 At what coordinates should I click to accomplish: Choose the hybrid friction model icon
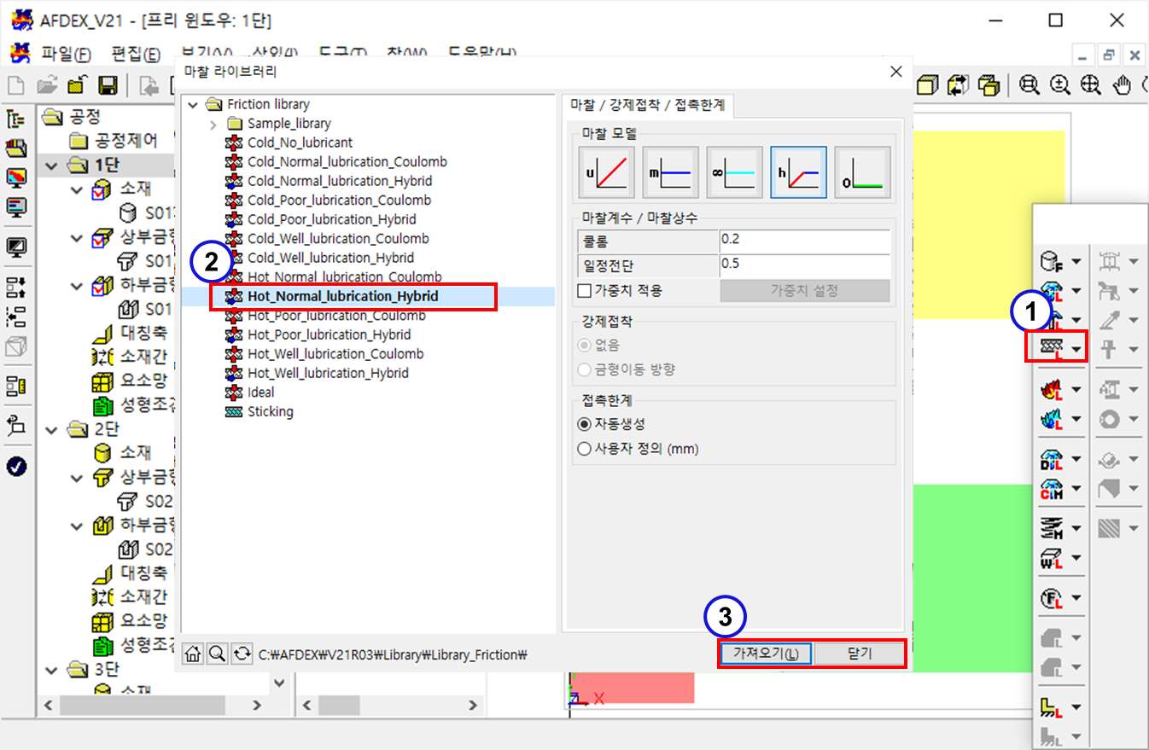(798, 172)
